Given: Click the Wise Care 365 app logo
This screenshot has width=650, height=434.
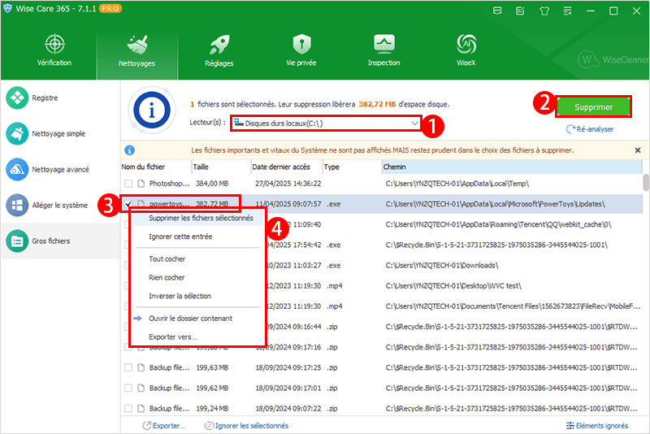Looking at the screenshot, I should tap(8, 9).
